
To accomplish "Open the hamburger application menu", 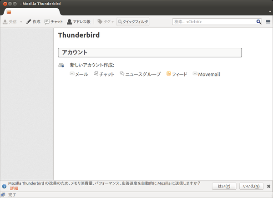I will [268, 22].
